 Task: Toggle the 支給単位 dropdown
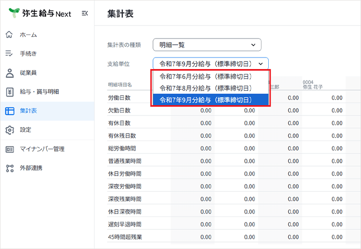tap(211, 63)
